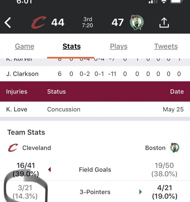190x202 pixels.
Task: Tap the Cavaliers logo beside score 44
Action: 39,23
